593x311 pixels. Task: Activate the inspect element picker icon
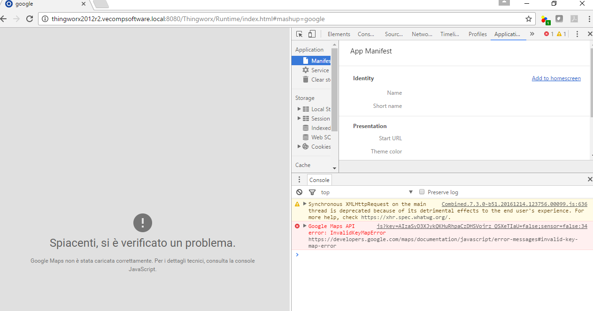(x=300, y=34)
